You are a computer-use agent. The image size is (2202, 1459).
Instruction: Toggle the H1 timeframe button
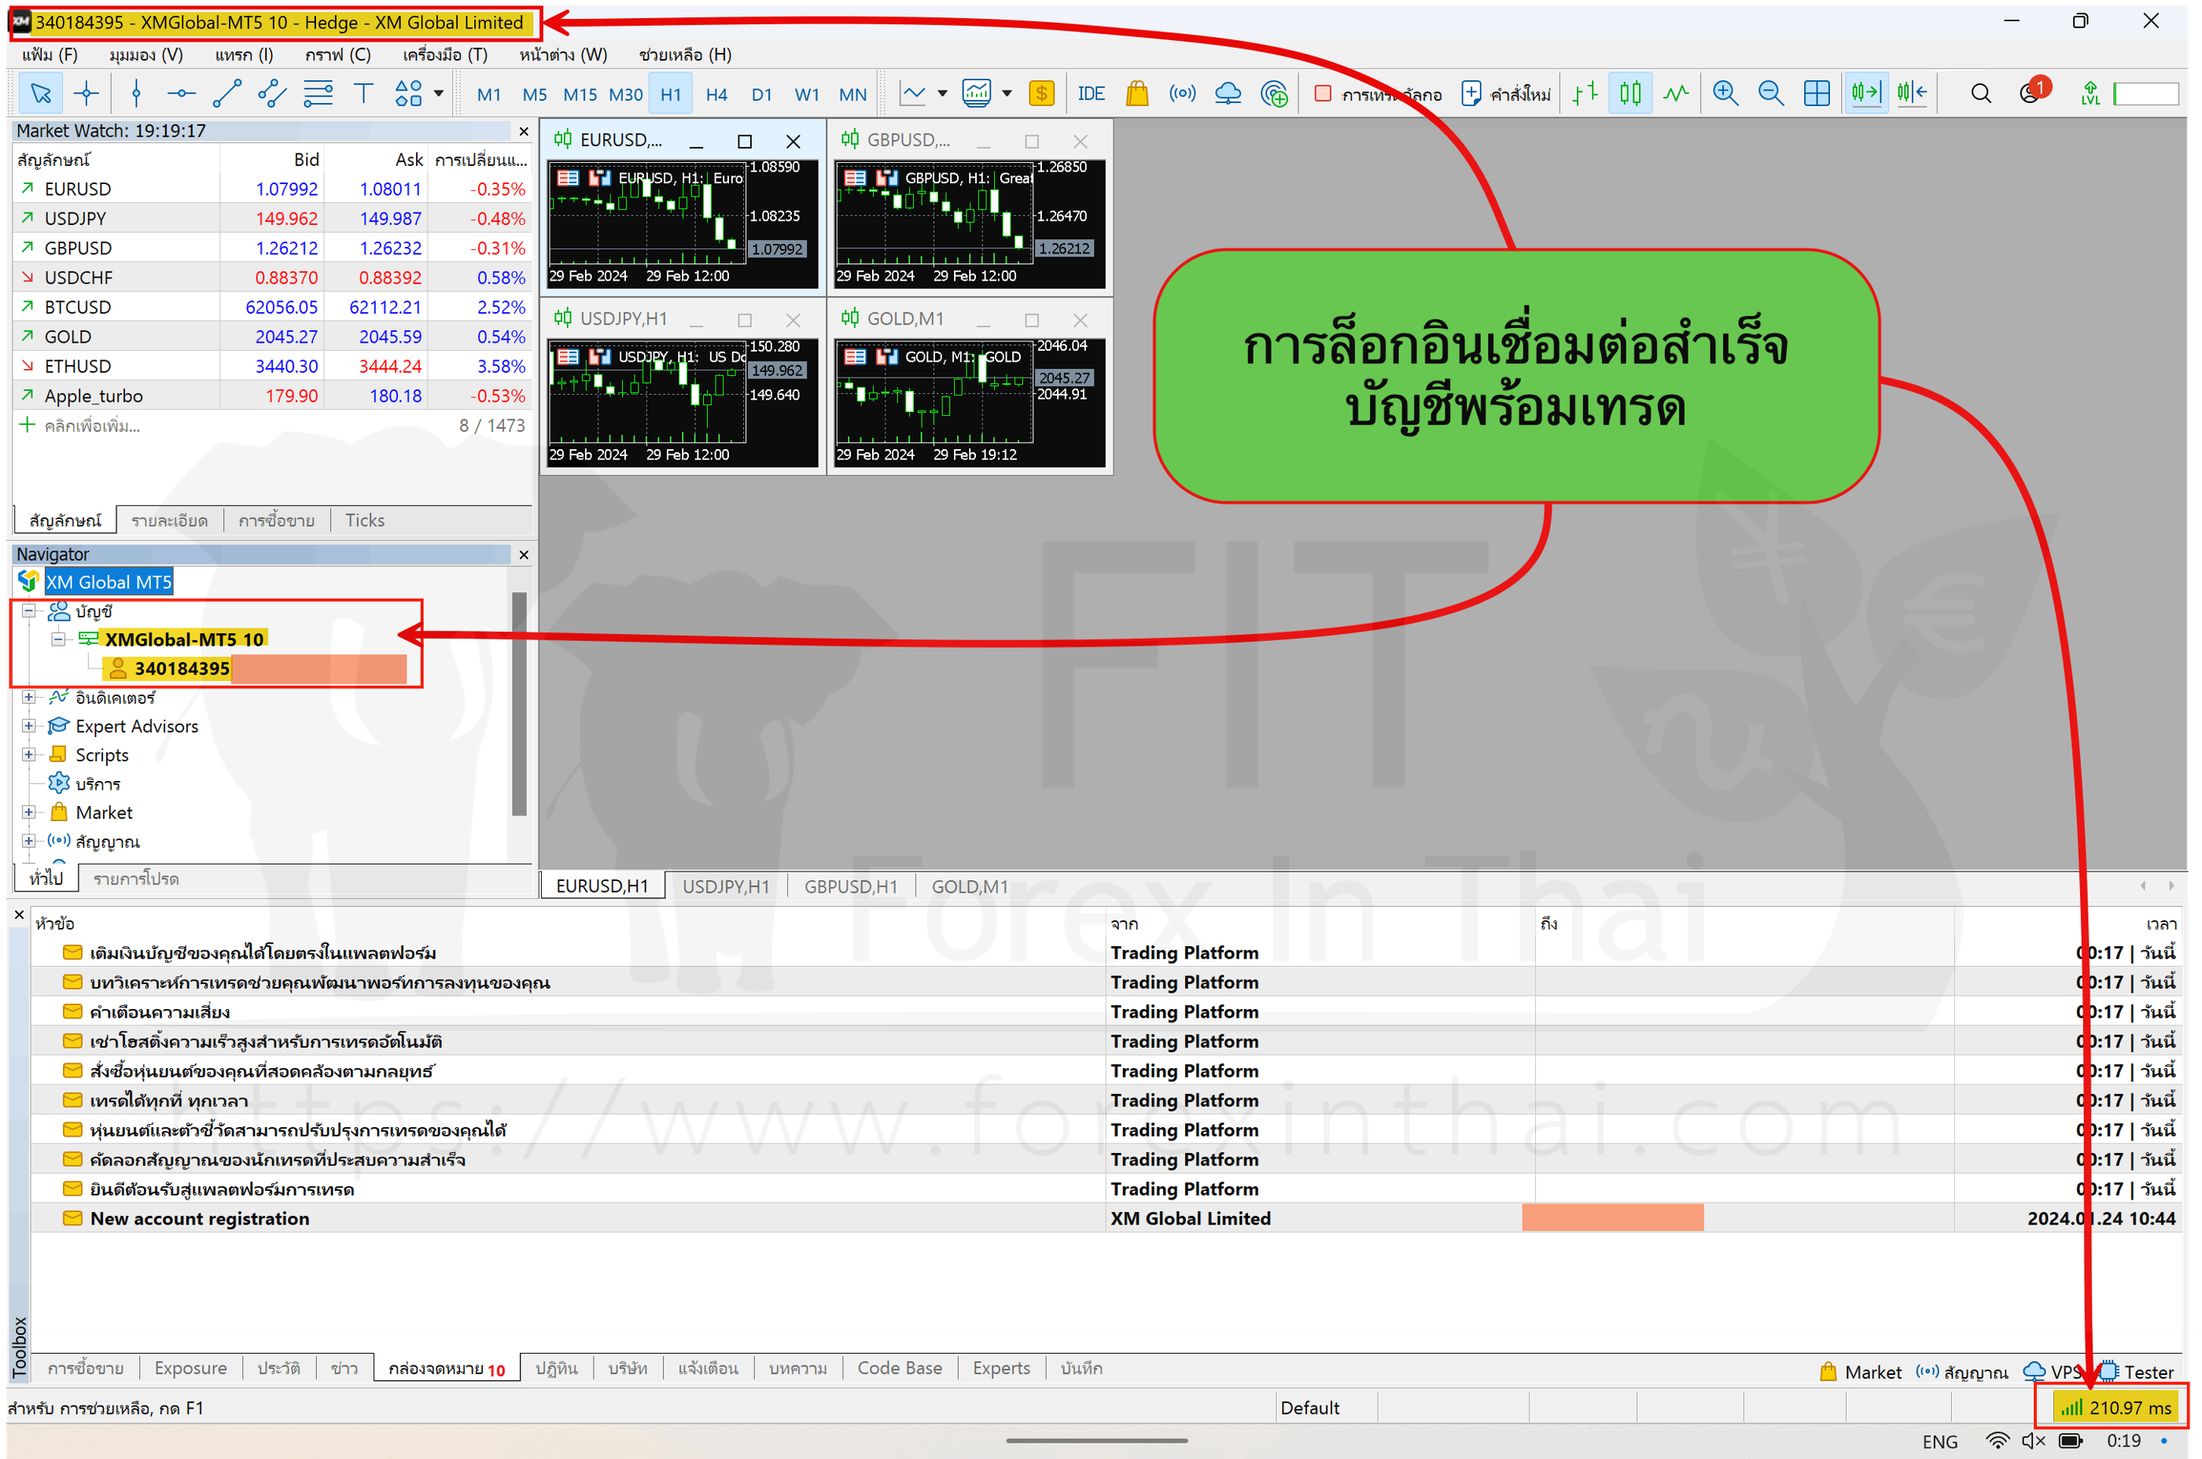point(671,94)
